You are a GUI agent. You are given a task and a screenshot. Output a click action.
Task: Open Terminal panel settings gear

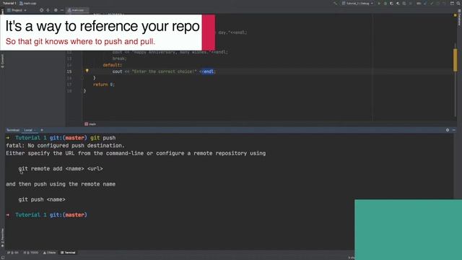[448, 130]
